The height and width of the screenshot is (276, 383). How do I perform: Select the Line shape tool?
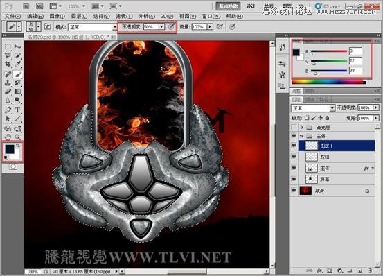(17, 119)
